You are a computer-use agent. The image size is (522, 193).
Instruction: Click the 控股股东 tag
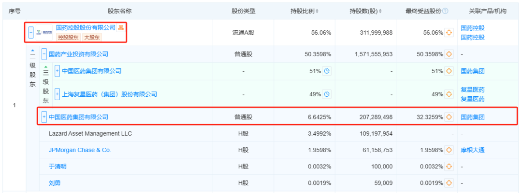68,38
